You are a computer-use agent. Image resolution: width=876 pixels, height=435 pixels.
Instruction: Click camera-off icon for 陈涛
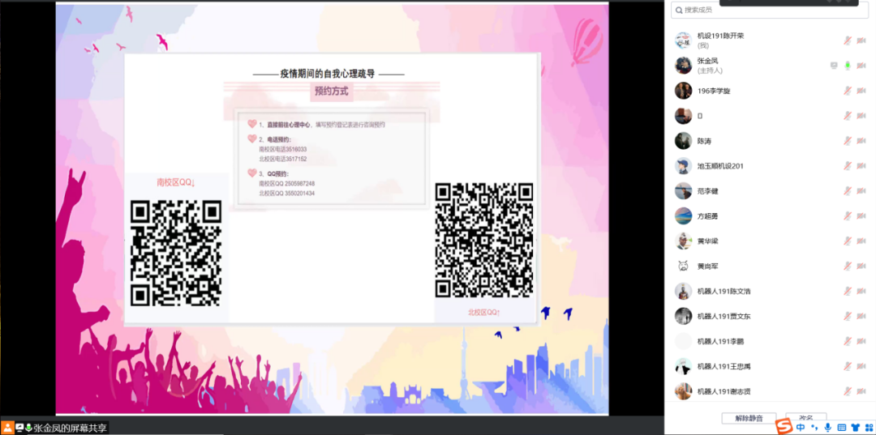coord(861,140)
